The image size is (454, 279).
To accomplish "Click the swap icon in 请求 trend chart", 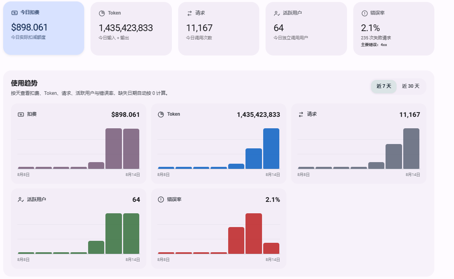I will 301,115.
